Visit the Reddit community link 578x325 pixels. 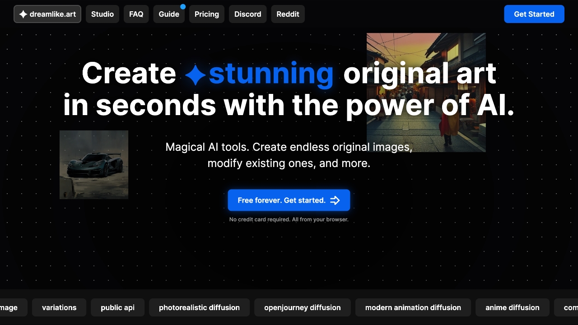(x=288, y=14)
